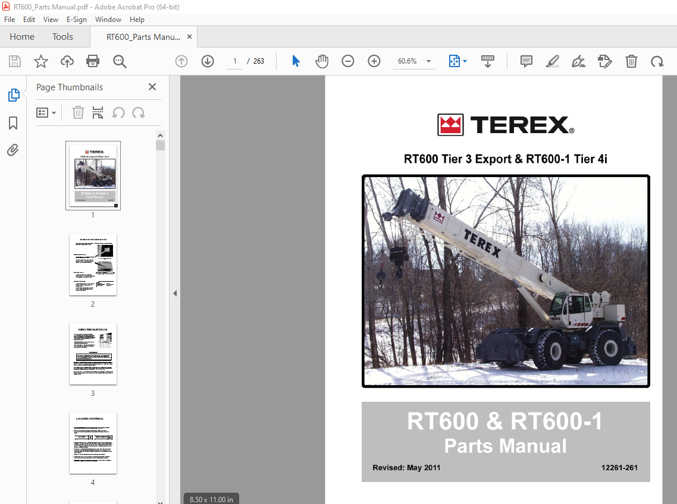
Task: Click the thumbnails panel scrollbar thumb
Action: pos(160,145)
